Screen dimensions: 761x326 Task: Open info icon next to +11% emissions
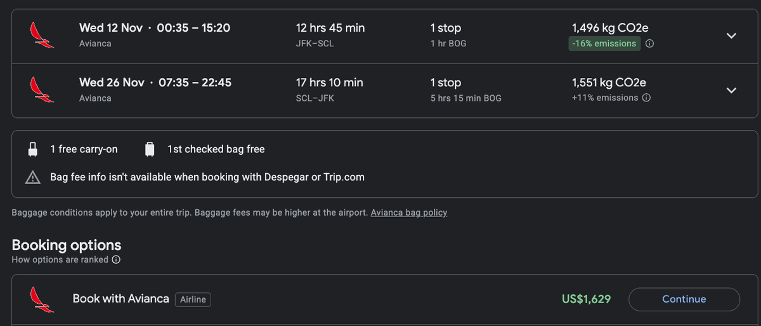point(646,98)
